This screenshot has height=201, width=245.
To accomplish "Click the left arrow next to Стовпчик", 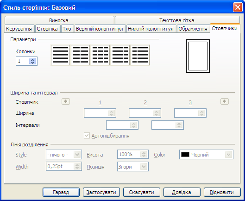I will [x=66, y=101].
